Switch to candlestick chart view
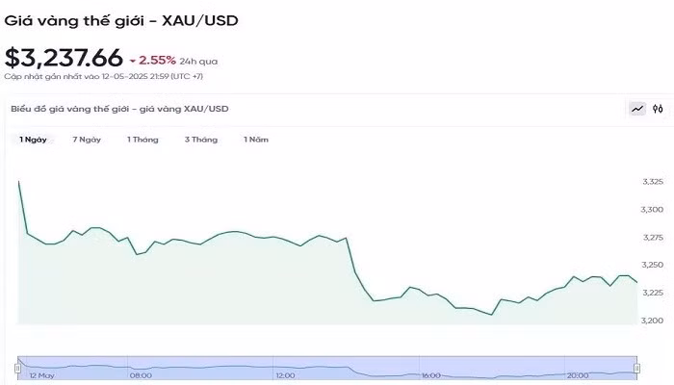Viewport: 674px width, 385px height. (x=658, y=109)
